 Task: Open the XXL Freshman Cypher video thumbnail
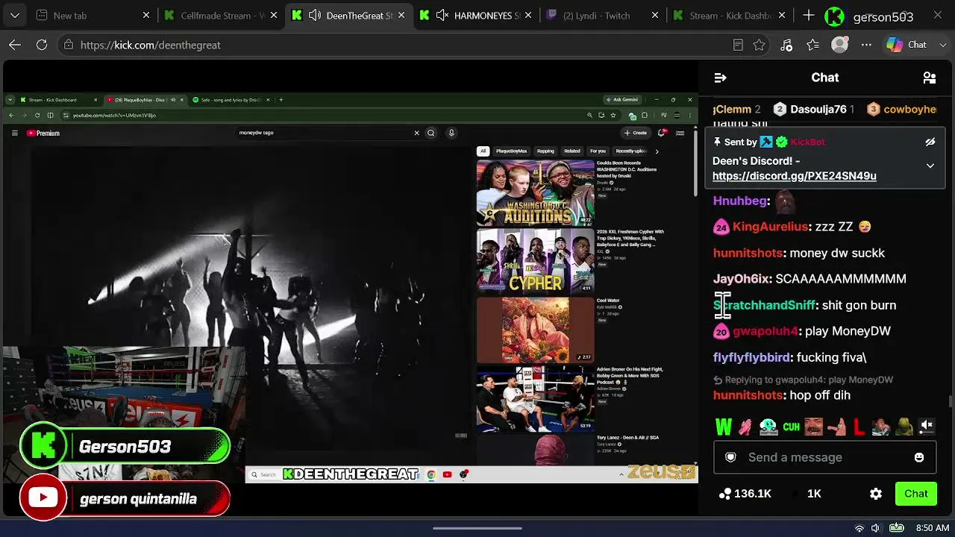[535, 260]
